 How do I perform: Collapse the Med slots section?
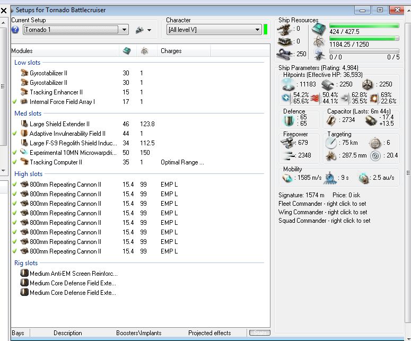pos(28,113)
